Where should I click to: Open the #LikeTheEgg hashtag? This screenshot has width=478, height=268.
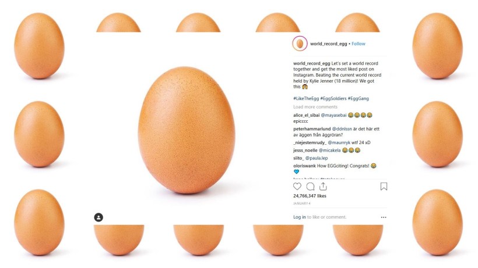tap(305, 99)
